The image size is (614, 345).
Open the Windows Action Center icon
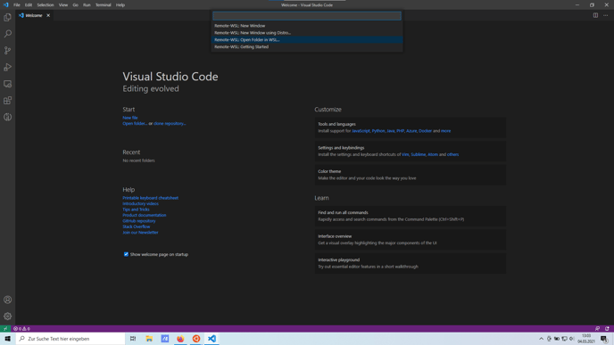click(604, 339)
